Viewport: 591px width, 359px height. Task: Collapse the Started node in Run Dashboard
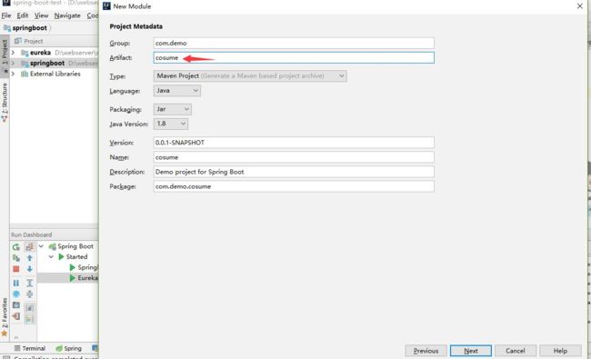[x=51, y=256]
